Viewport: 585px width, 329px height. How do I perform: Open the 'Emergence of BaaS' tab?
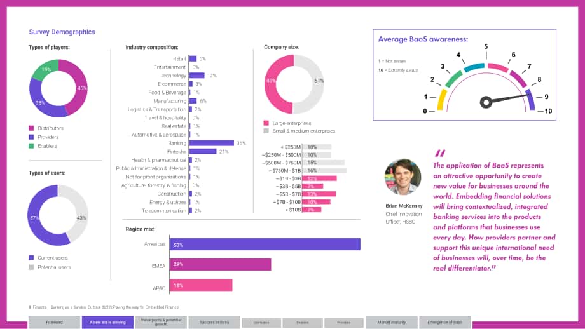pyautogui.click(x=445, y=322)
